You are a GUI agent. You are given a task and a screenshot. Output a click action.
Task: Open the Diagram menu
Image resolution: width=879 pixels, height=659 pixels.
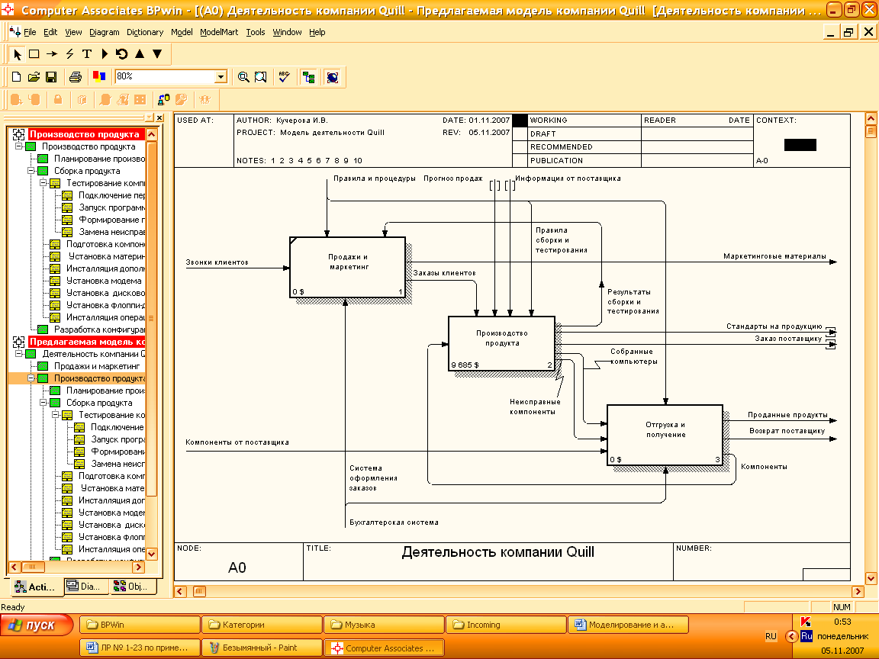(x=105, y=32)
